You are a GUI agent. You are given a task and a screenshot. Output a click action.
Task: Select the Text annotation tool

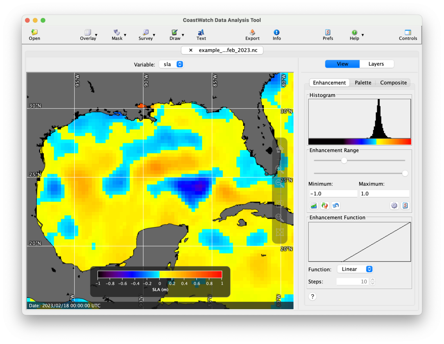(201, 33)
